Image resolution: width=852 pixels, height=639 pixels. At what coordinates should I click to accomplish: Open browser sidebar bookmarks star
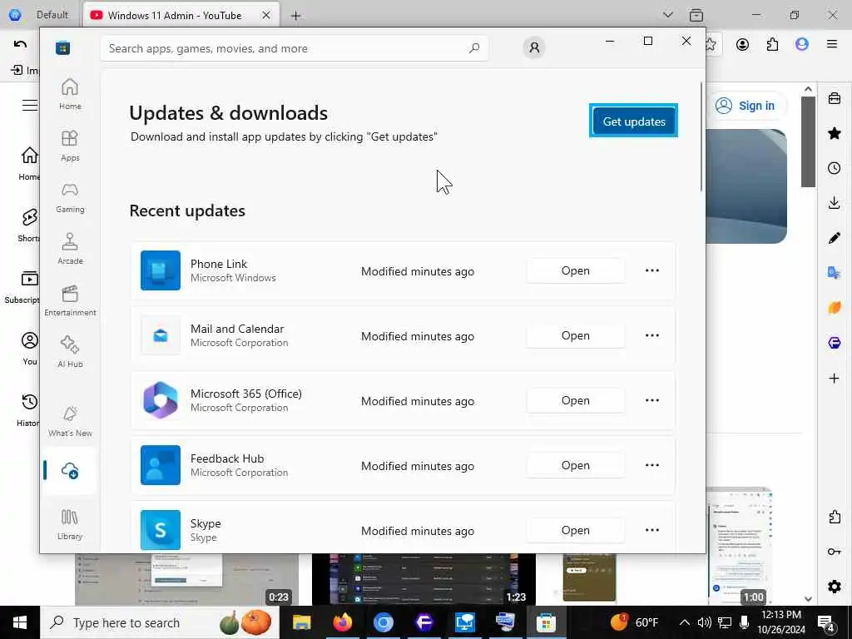pyautogui.click(x=834, y=134)
